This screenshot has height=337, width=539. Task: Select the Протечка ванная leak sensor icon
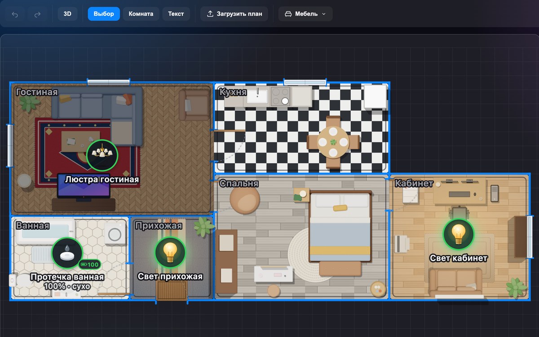point(67,253)
